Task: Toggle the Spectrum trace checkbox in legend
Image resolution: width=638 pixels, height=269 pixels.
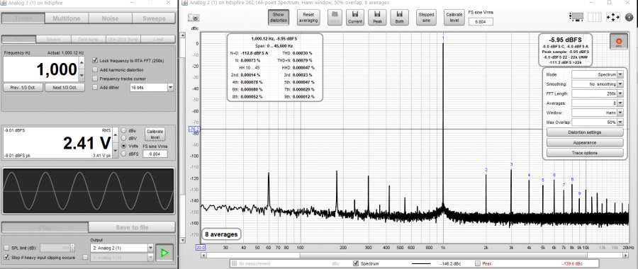Action: pyautogui.click(x=357, y=264)
